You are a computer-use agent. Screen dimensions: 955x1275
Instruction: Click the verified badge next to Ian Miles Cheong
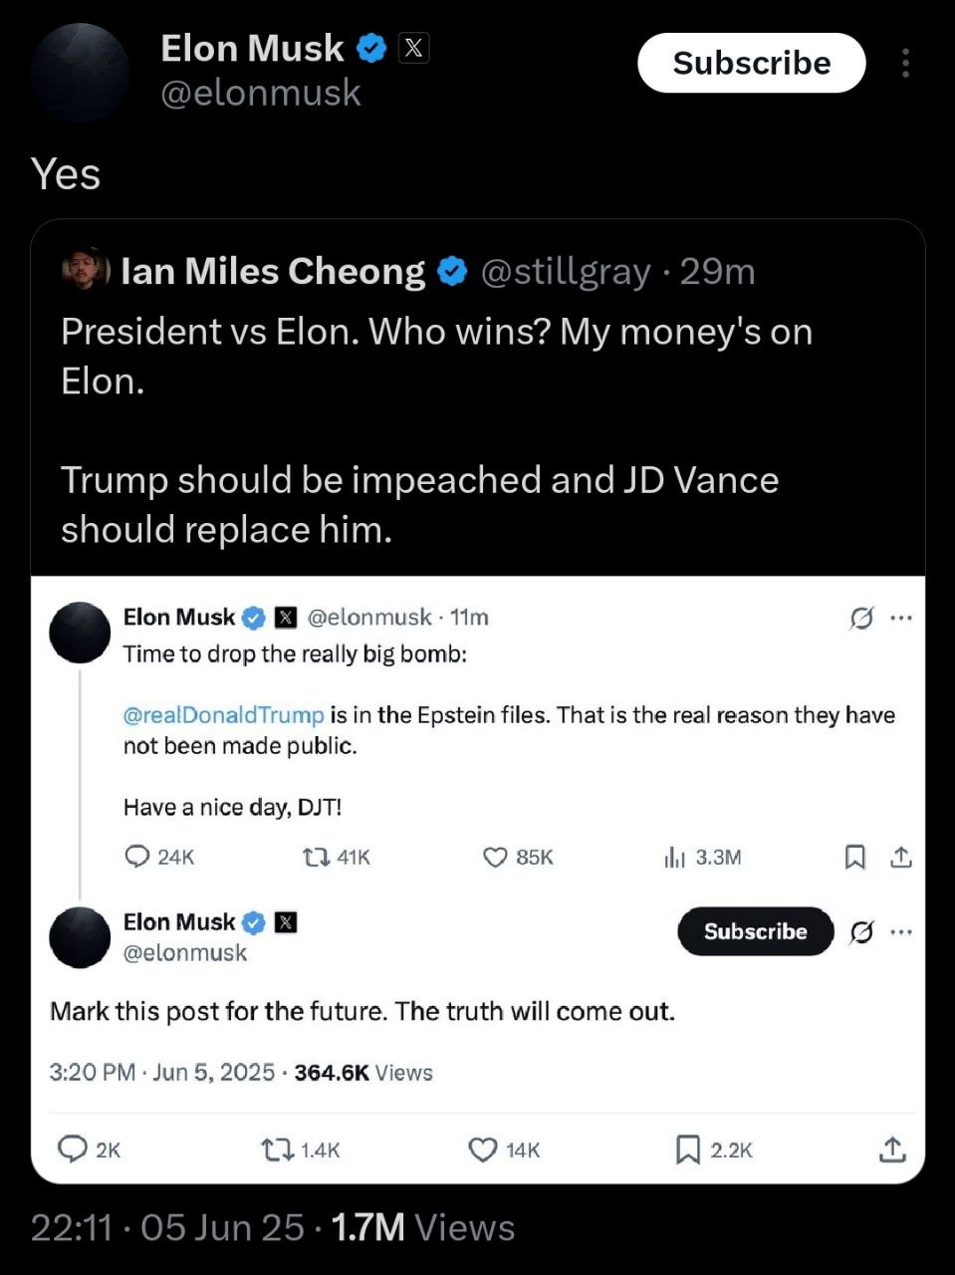452,271
